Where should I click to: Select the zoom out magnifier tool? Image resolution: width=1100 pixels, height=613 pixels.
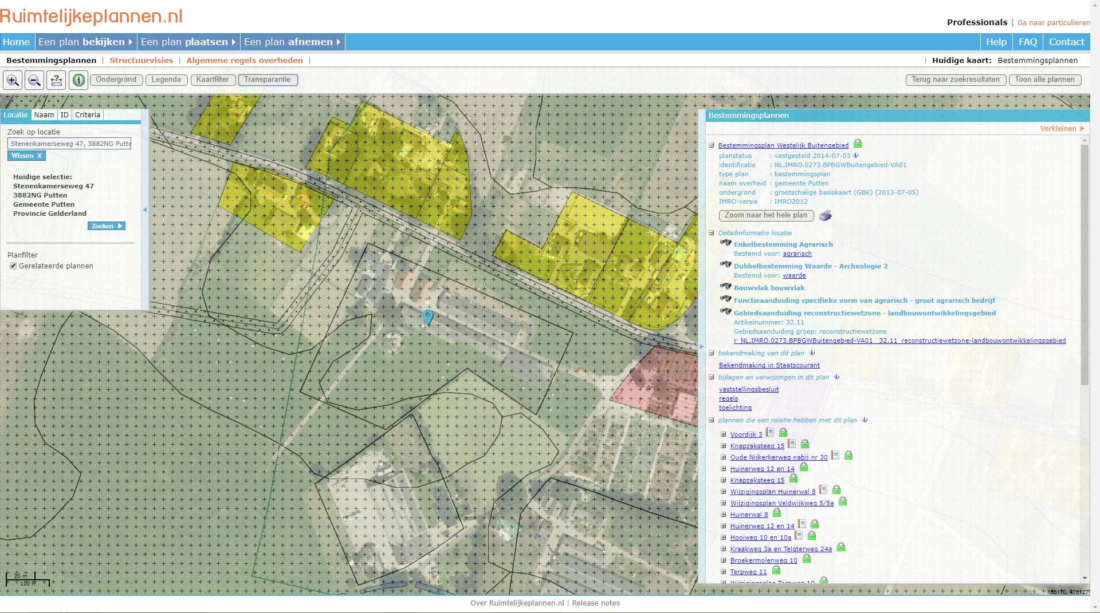tap(34, 80)
